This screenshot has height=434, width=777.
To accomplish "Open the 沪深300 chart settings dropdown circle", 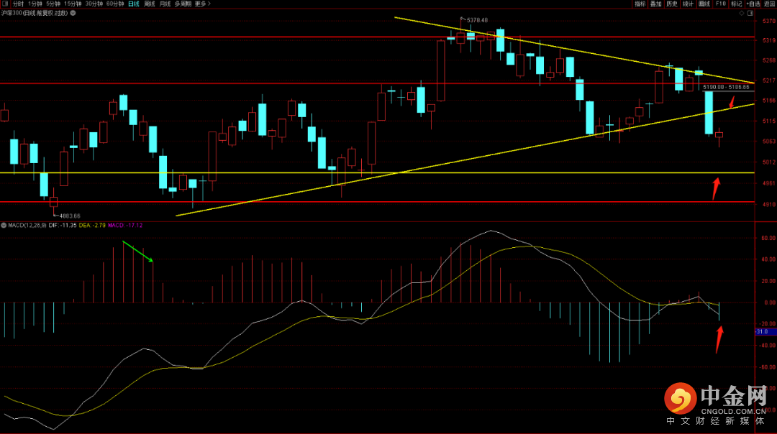I will coord(73,14).
